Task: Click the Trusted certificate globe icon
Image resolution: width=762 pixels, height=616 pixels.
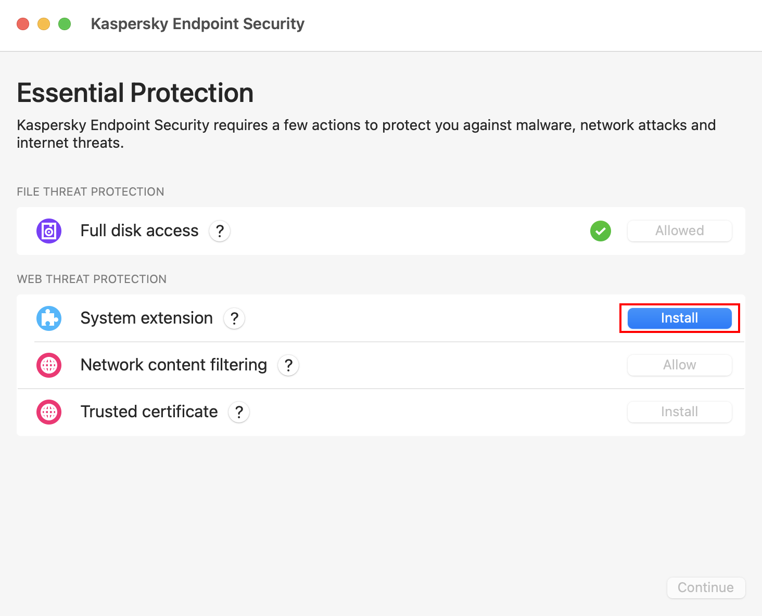Action: (49, 412)
